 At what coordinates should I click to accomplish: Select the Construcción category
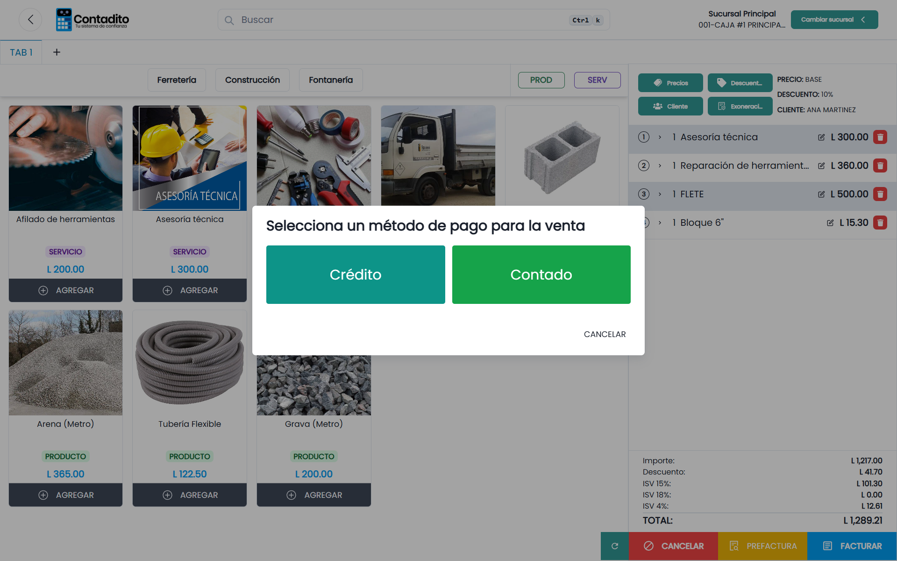(252, 80)
